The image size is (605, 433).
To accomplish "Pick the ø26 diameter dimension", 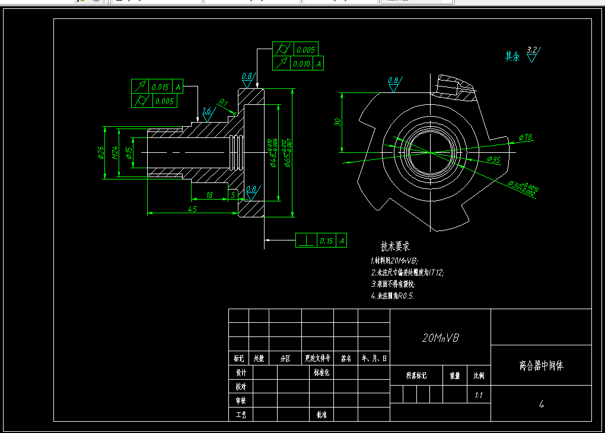I will click(x=101, y=152).
